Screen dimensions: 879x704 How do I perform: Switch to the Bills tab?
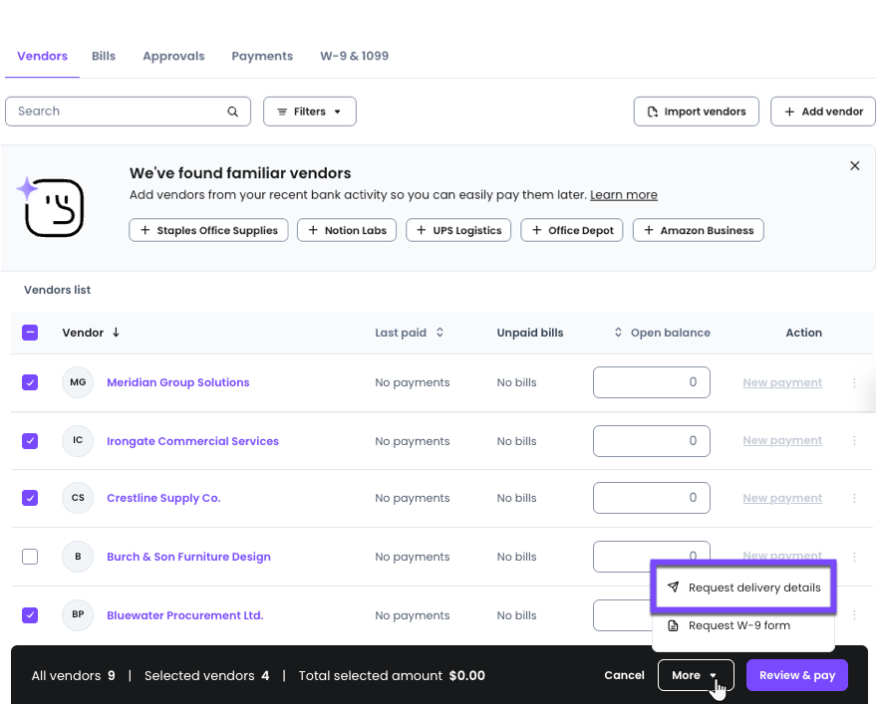point(104,56)
